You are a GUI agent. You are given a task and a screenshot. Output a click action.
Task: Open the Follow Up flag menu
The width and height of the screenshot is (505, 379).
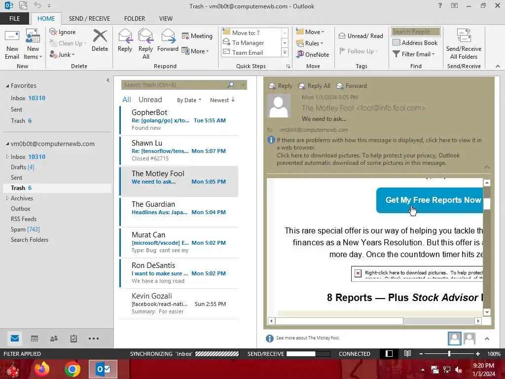click(x=359, y=51)
